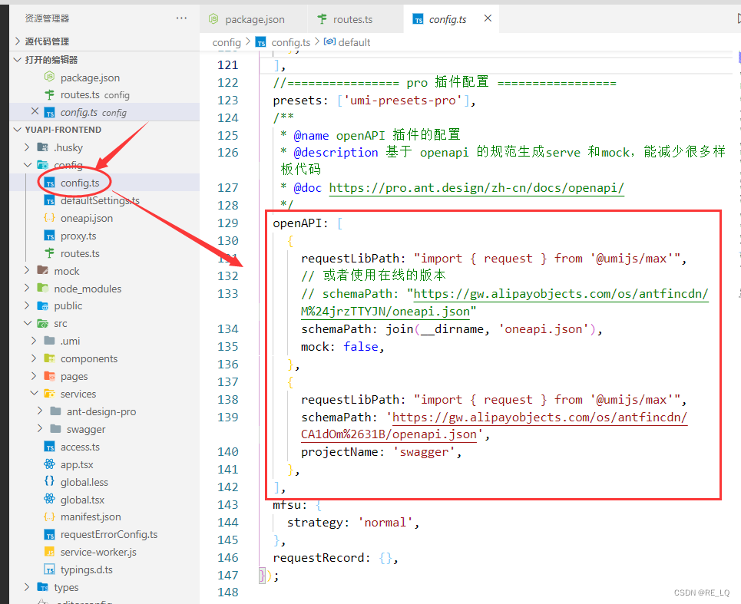741x604 pixels.
Task: Expand the .husky folder chevron
Action: coord(28,147)
